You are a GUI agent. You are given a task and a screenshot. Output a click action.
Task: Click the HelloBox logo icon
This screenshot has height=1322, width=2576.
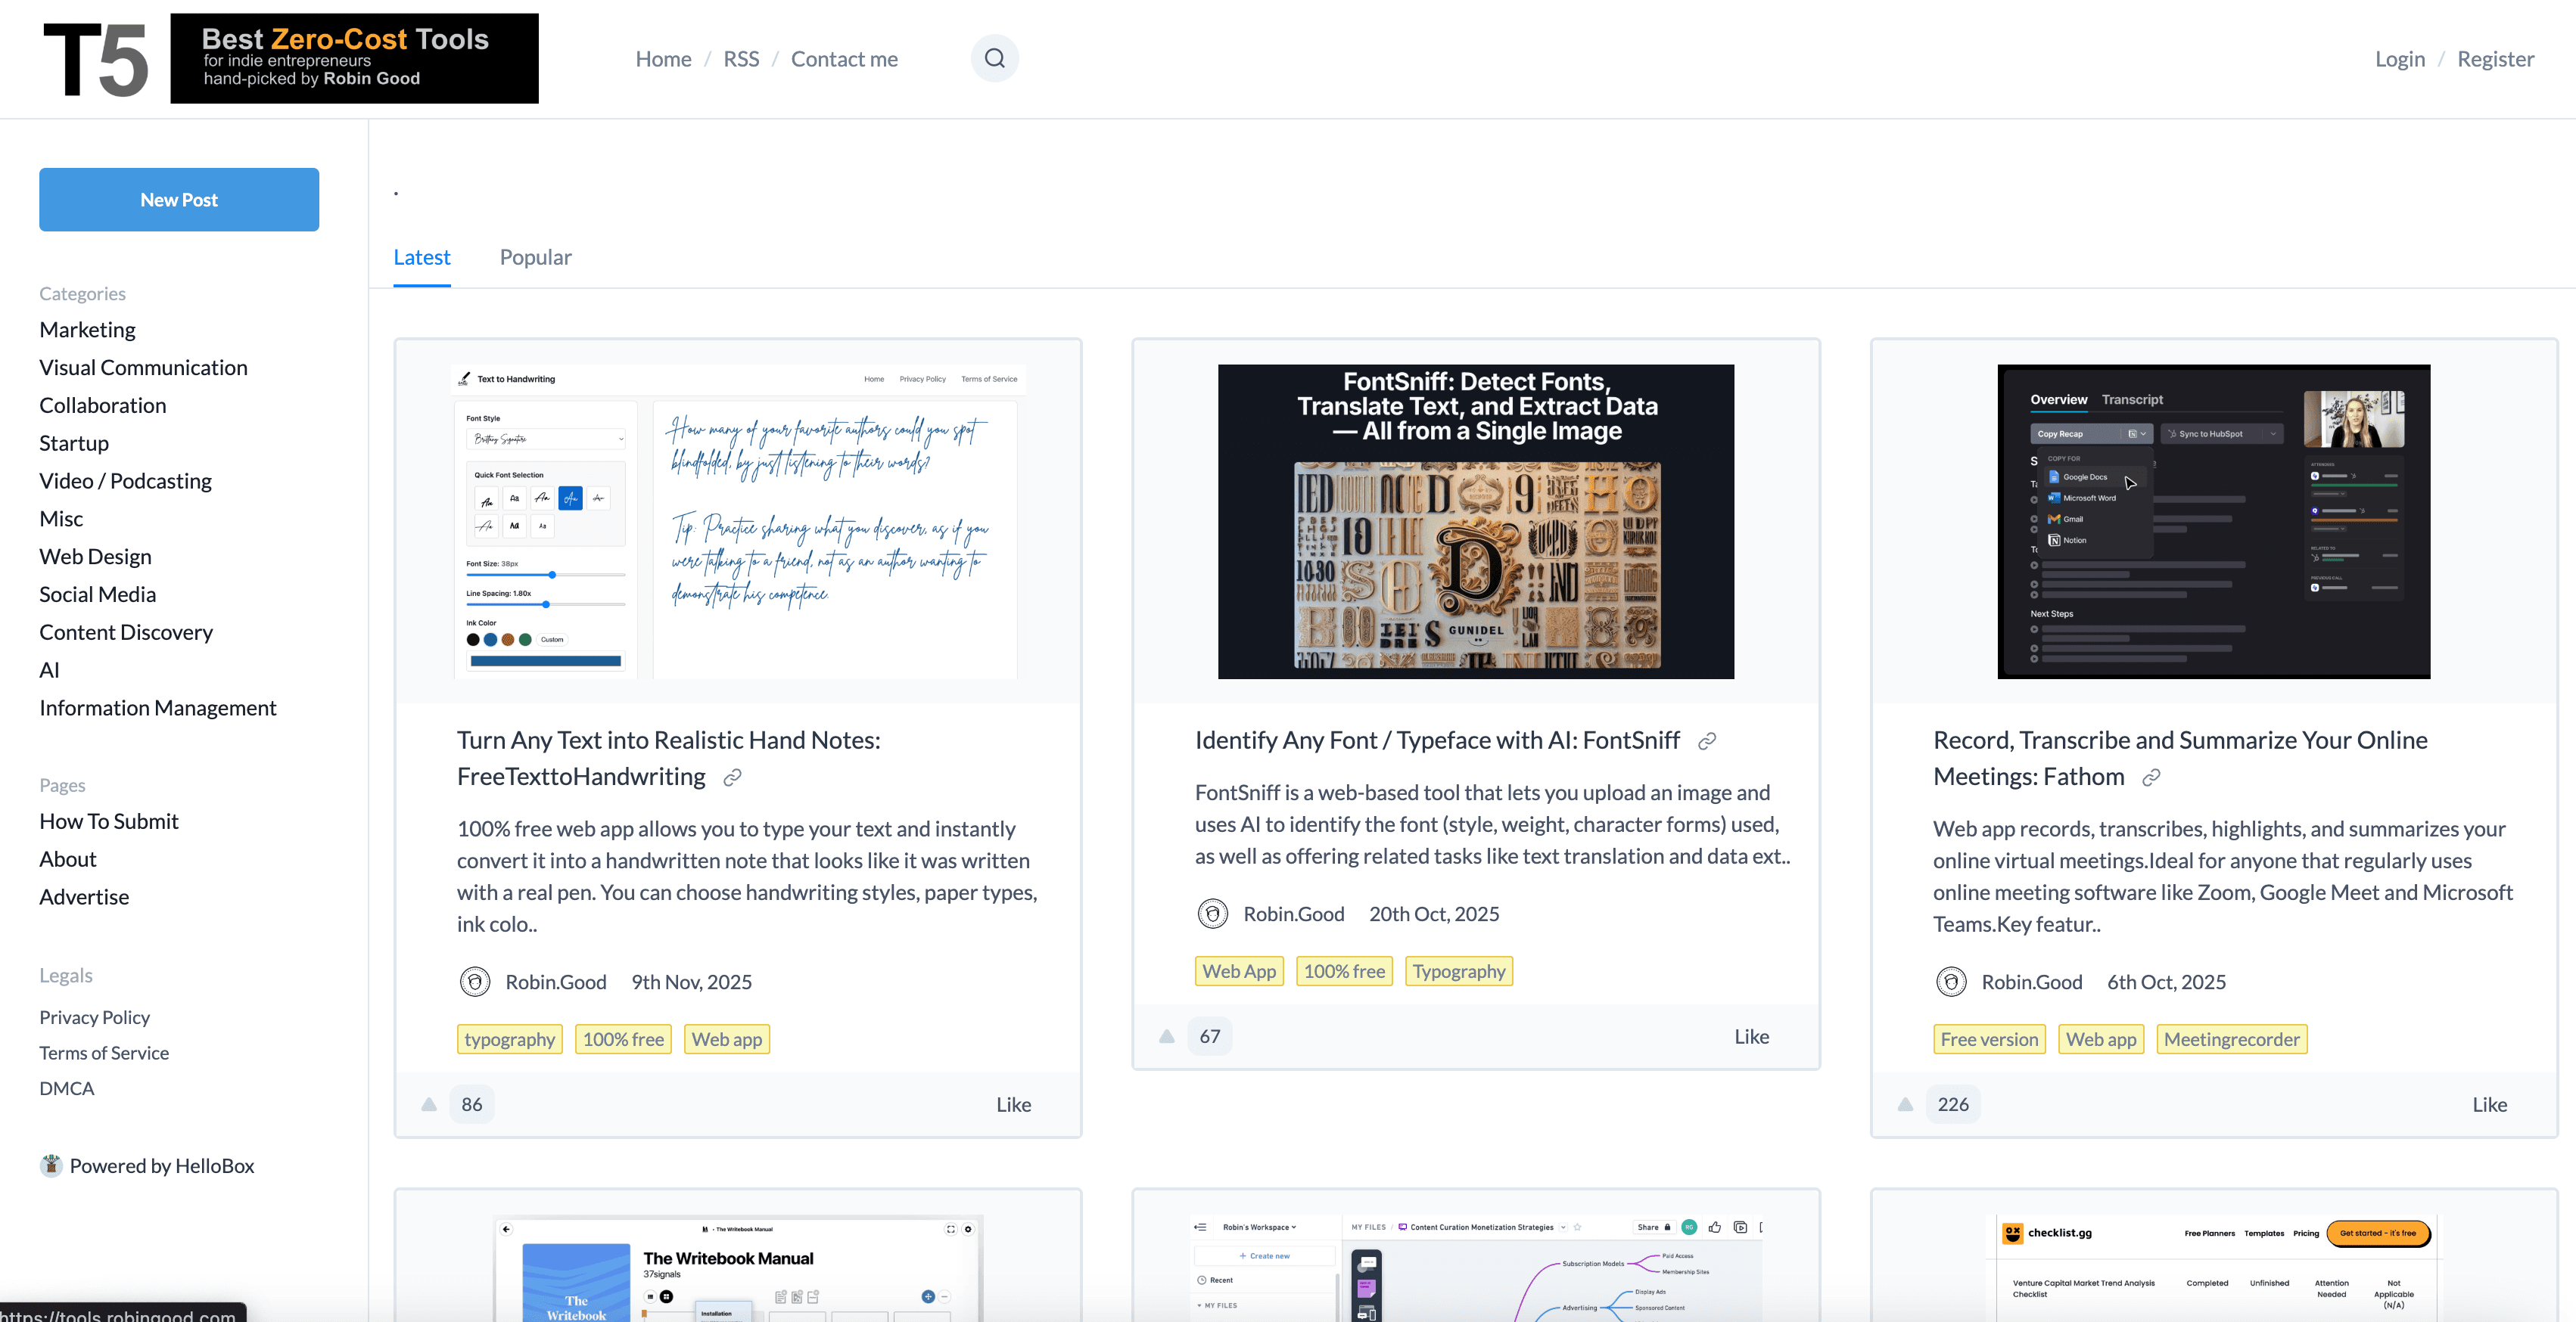coord(51,1165)
